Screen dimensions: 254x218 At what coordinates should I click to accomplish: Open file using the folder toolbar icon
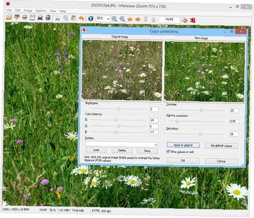point(9,17)
